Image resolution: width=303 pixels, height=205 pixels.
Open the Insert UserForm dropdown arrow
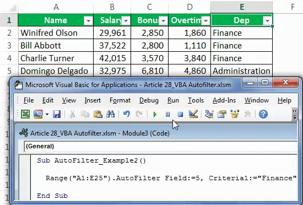(x=47, y=114)
